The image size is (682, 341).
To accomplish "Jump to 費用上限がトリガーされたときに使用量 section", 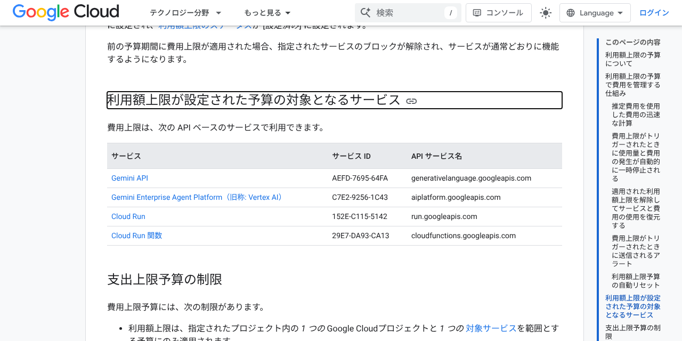I will pos(636,157).
